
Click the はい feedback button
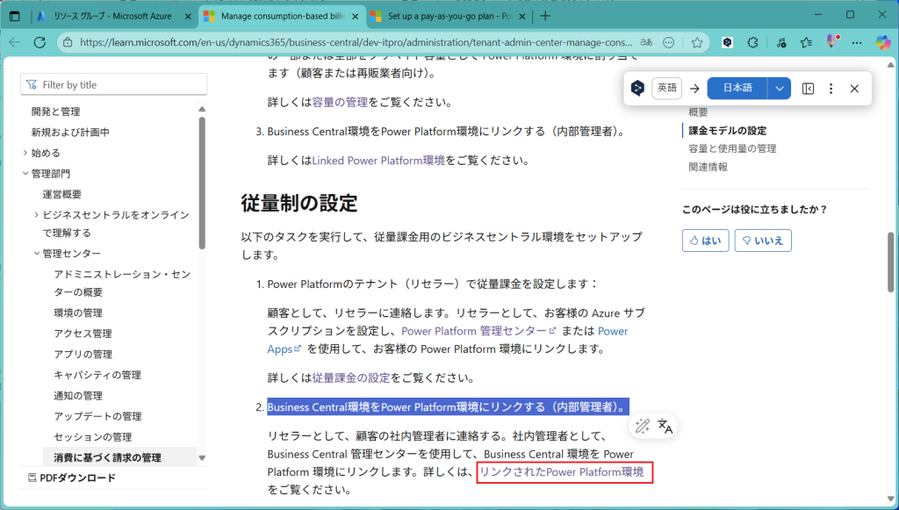point(705,241)
